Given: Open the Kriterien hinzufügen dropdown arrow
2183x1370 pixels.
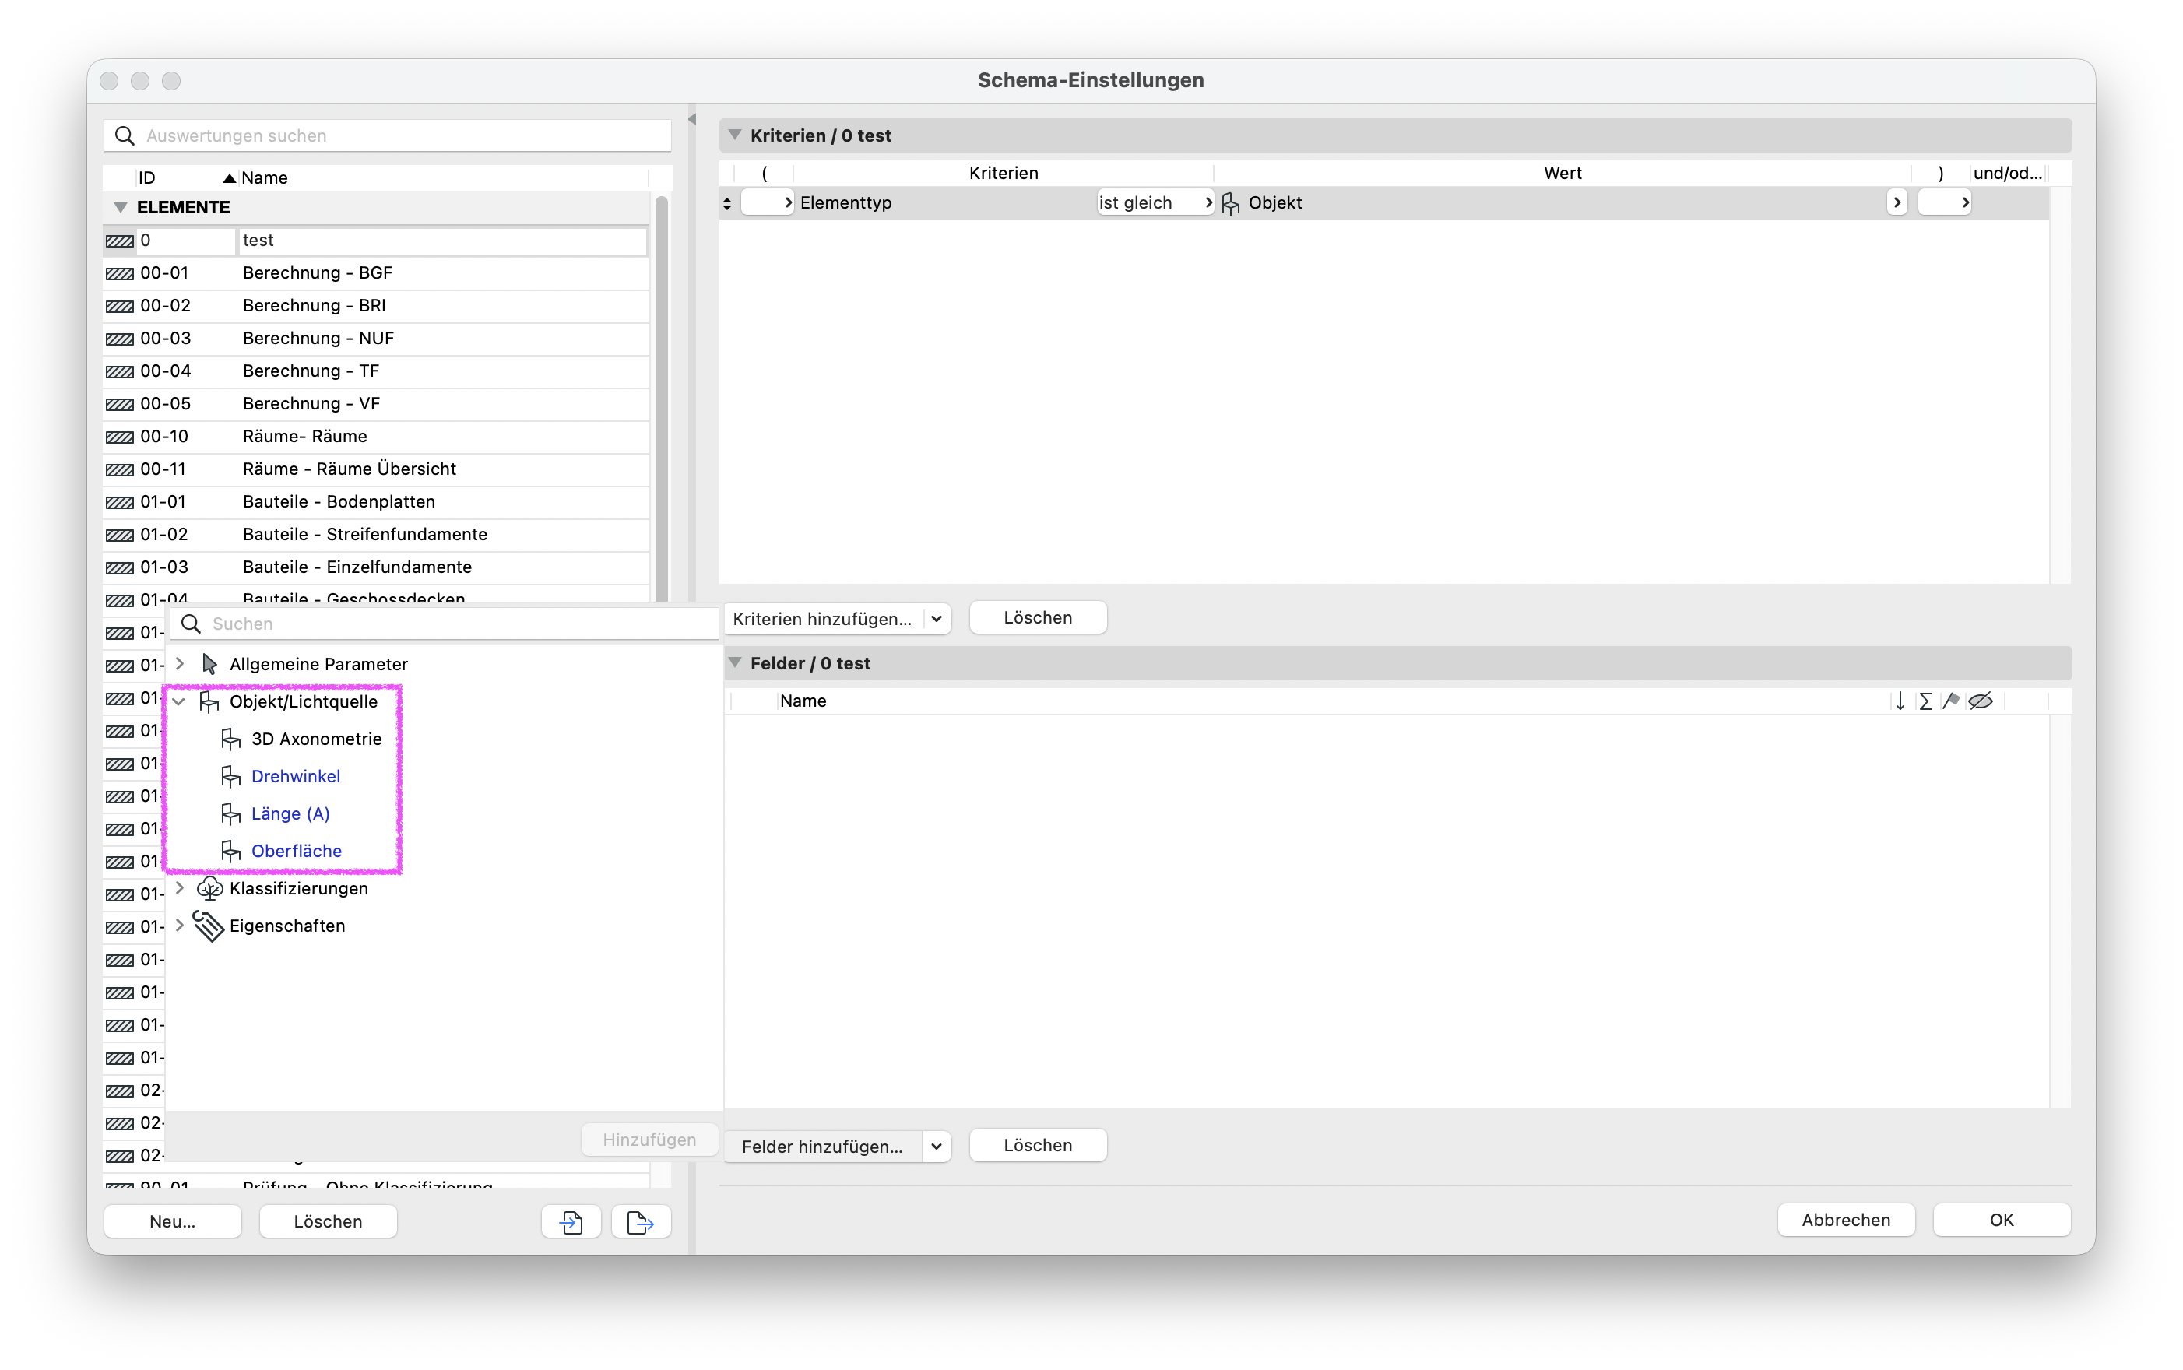Looking at the screenshot, I should point(936,619).
